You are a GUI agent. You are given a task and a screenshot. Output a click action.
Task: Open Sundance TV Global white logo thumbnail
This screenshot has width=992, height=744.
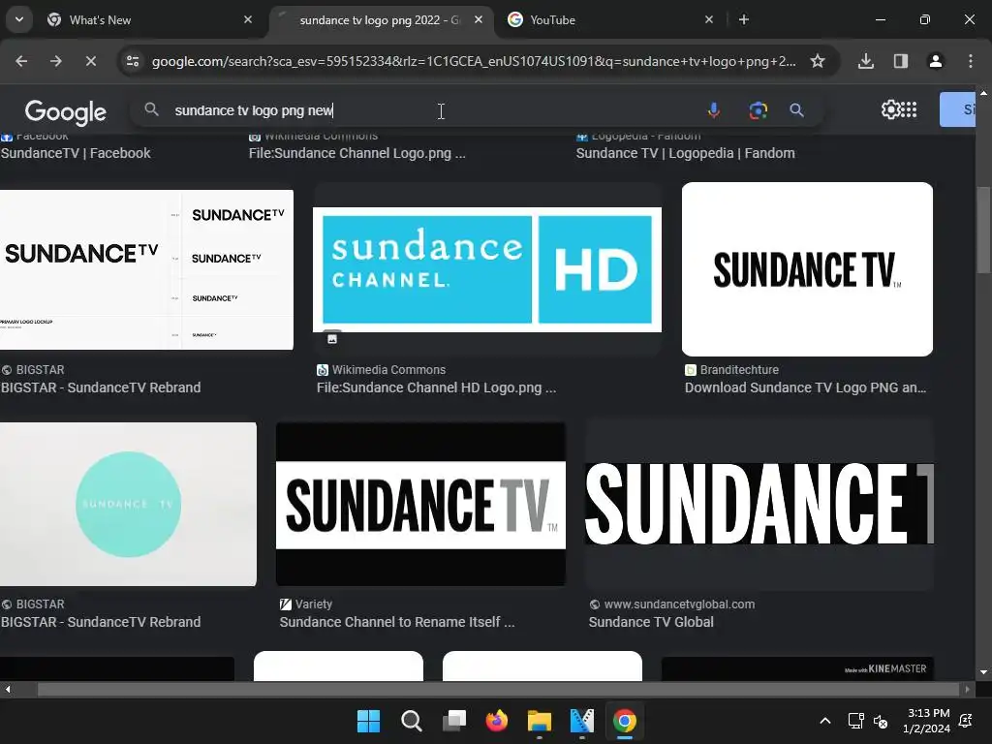pyautogui.click(x=759, y=504)
